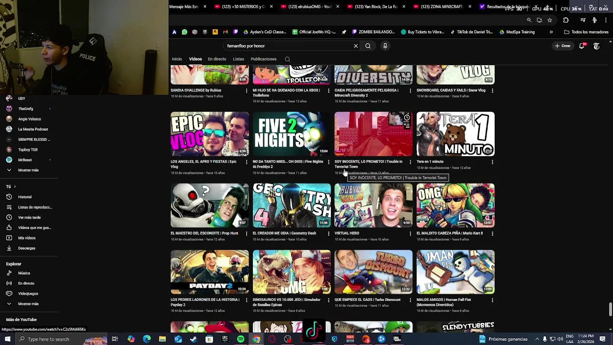
Task: Expand subscriptions with Mostrar más under MrBeast
Action: (x=29, y=170)
